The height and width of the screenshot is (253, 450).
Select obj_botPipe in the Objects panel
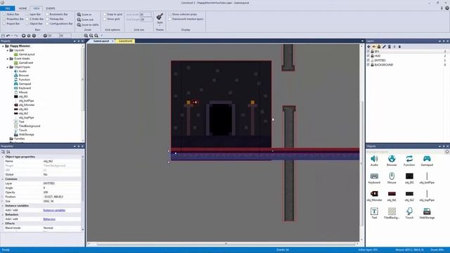pyautogui.click(x=427, y=178)
